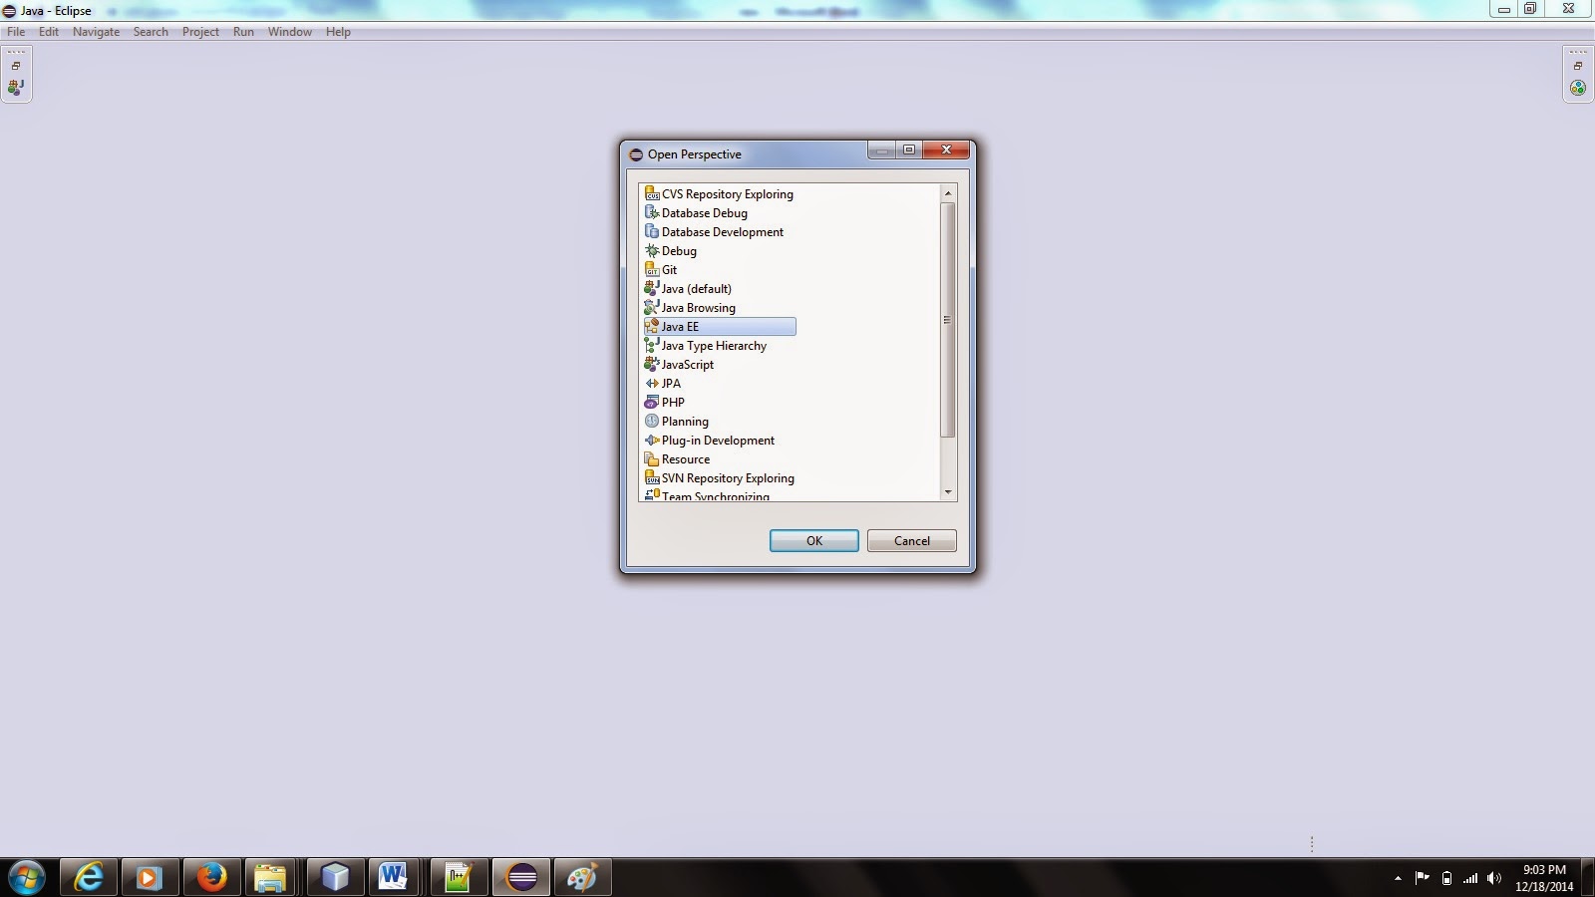Click the network signal tray icon
This screenshot has height=897, width=1595.
pyautogui.click(x=1470, y=878)
